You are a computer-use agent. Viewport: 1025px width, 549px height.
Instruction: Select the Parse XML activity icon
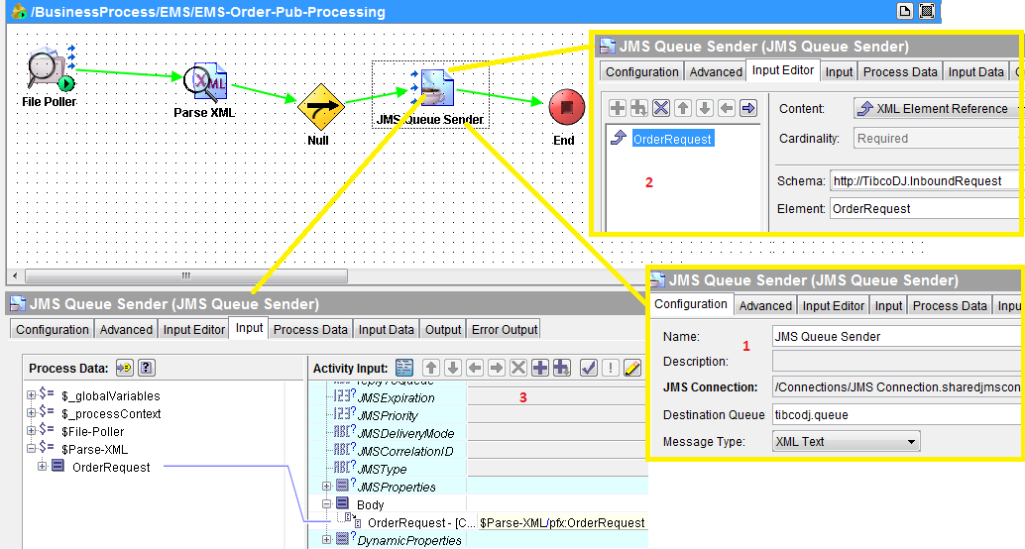click(x=205, y=83)
